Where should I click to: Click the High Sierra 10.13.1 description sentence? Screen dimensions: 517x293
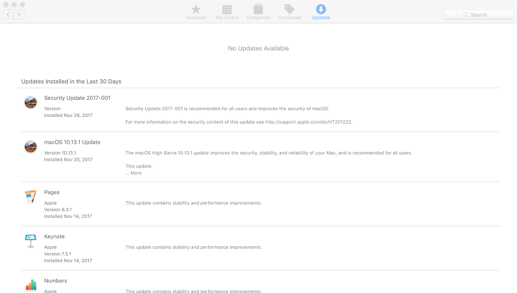(x=269, y=153)
